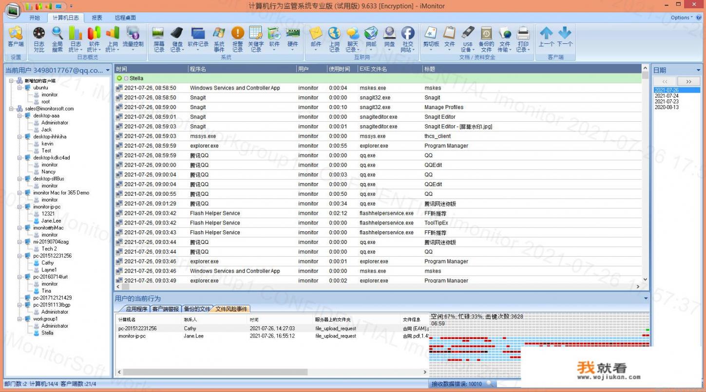Open 用户的当前行为 panel dropdown arrow

pos(646,298)
